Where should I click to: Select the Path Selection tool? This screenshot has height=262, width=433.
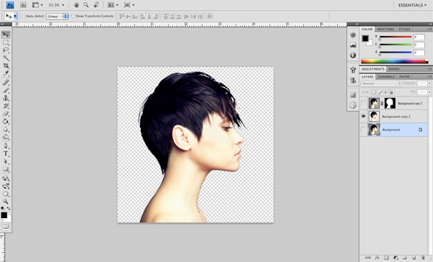pos(6,162)
